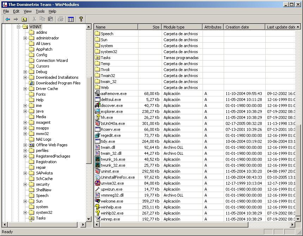Screen dimensions: 303x236
Task: Sort by the Name column header
Action: pos(116,27)
